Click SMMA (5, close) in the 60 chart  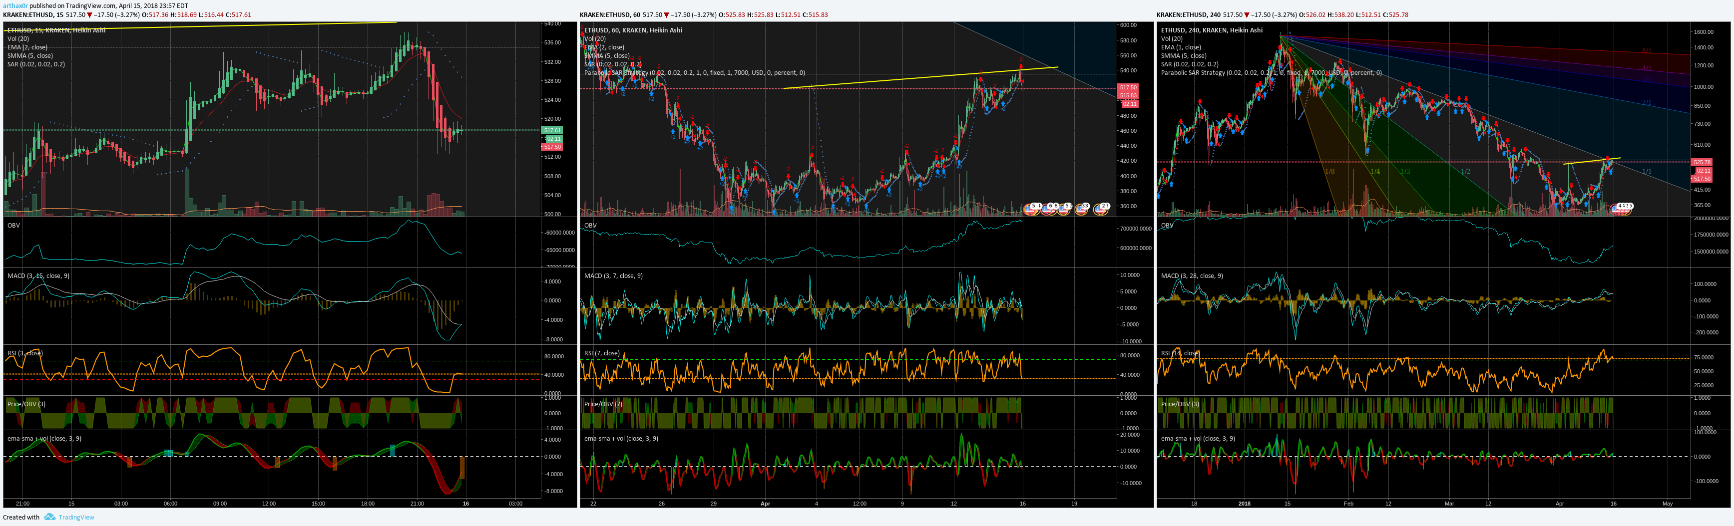pos(606,56)
